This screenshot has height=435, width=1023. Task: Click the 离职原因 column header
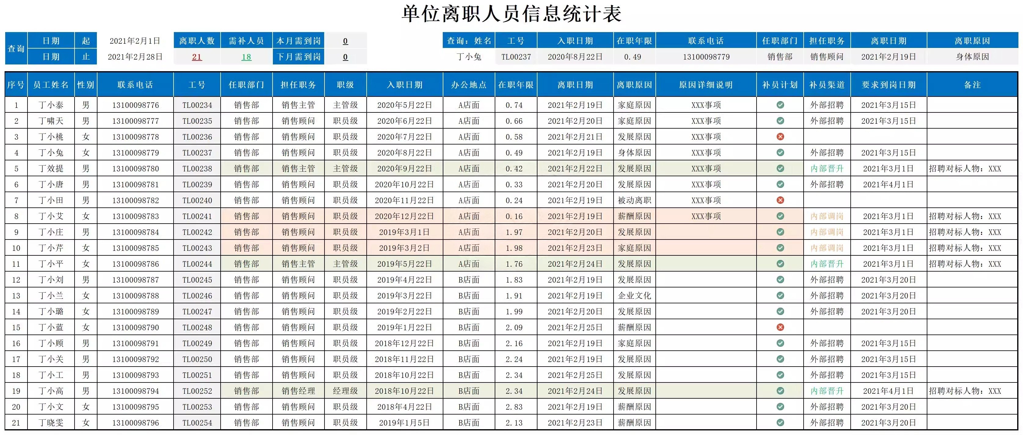pos(634,85)
